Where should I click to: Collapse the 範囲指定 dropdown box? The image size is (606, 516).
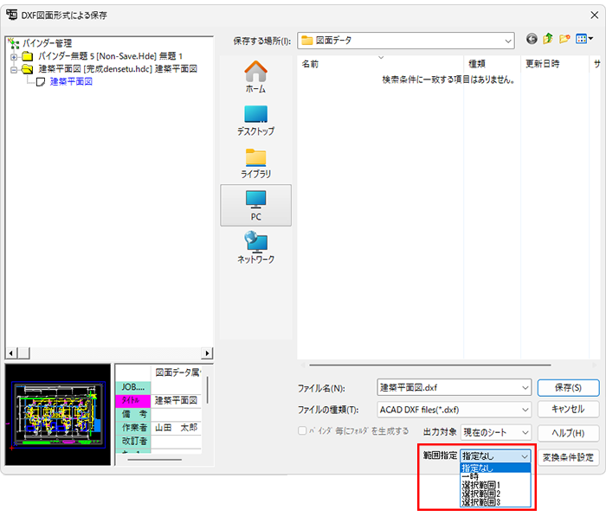click(495, 456)
